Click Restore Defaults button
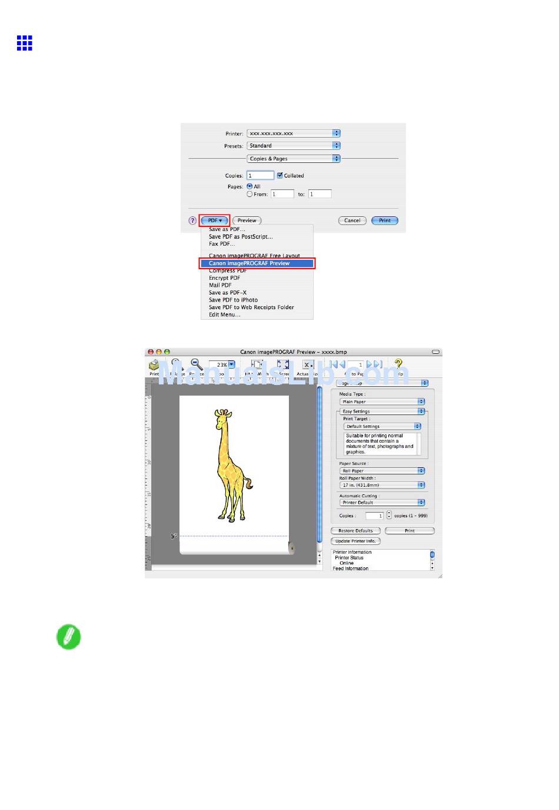 click(355, 531)
